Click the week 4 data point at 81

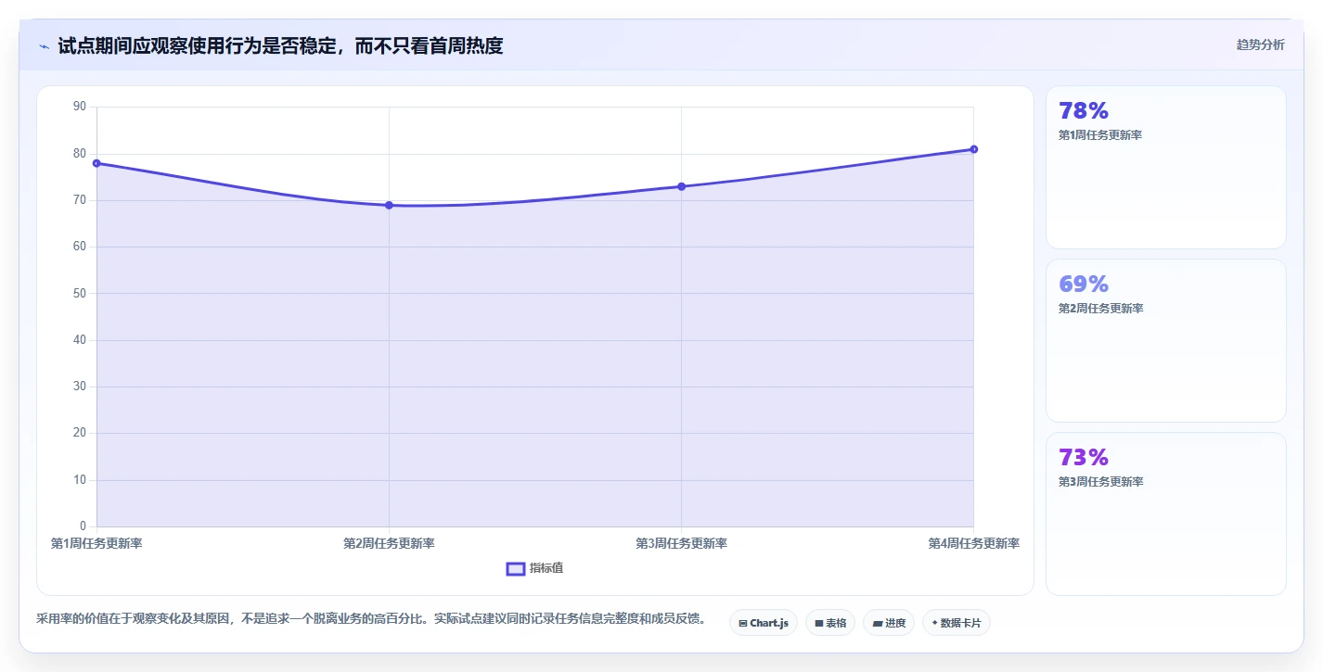(x=973, y=149)
